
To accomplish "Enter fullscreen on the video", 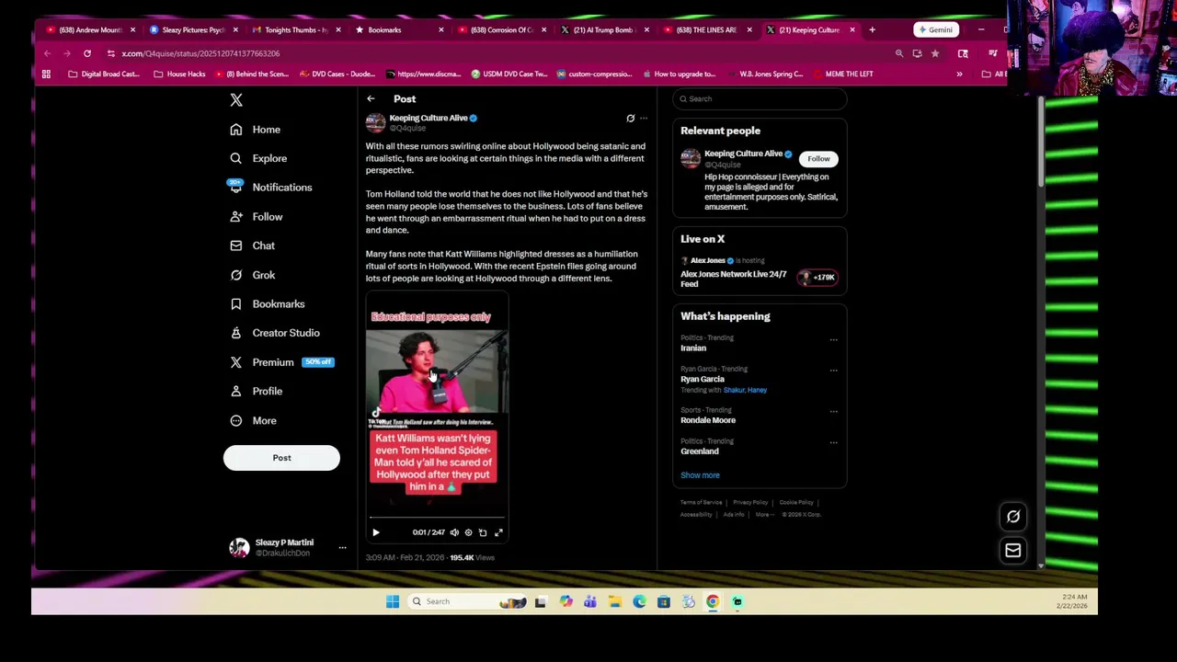I will click(x=498, y=532).
